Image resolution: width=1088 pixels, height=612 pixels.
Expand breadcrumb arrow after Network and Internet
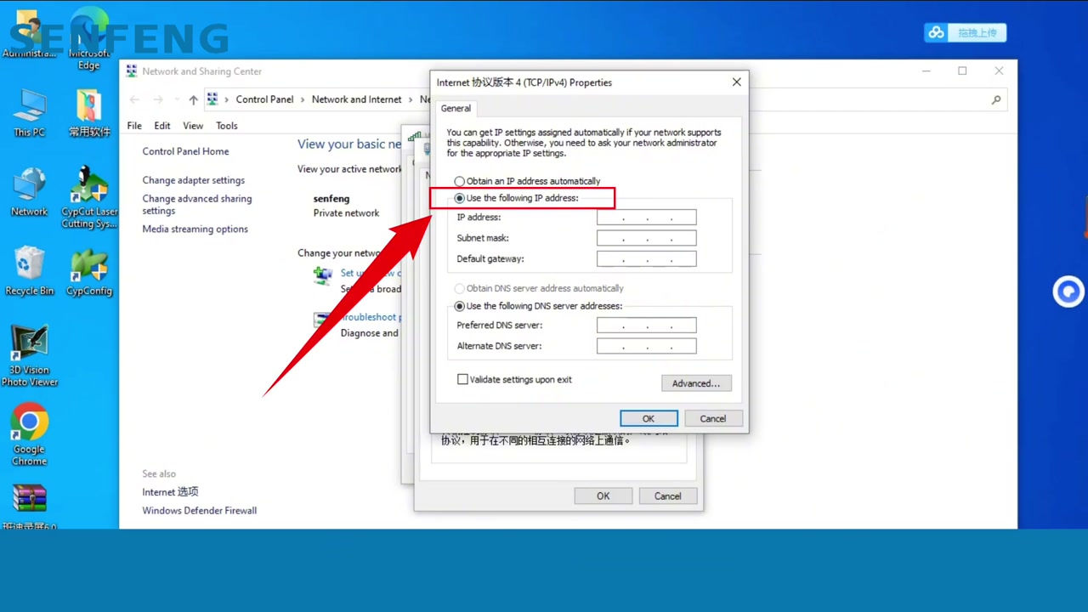411,99
